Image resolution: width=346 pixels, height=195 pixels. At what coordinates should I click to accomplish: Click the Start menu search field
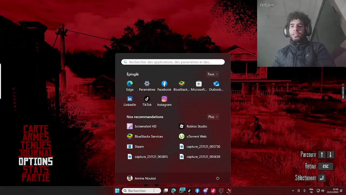coord(173,62)
